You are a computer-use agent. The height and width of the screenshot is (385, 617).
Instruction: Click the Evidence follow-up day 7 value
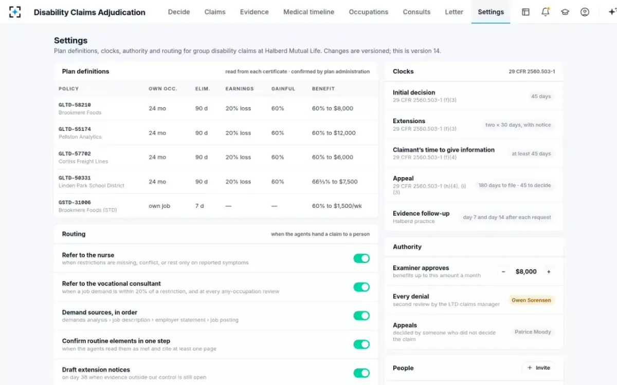tap(507, 217)
